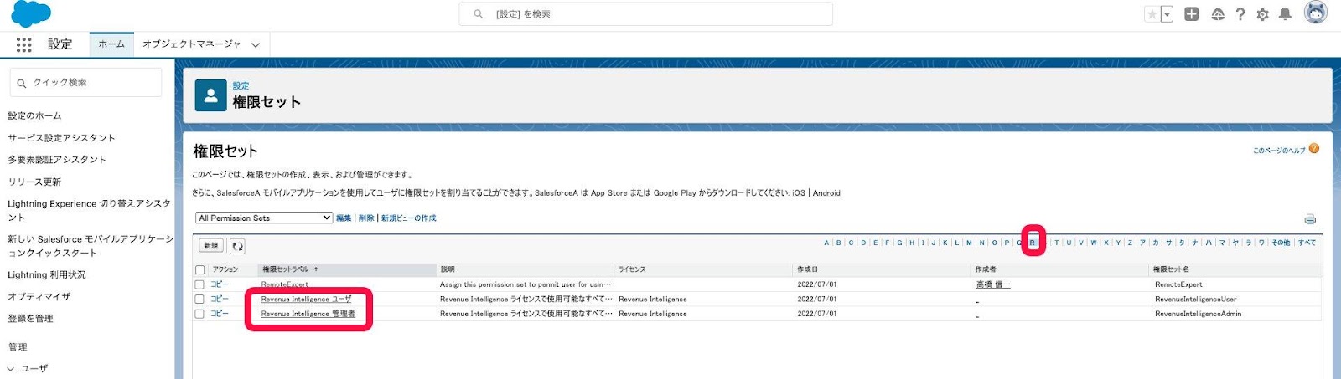Switch to the ホーム tab
1341x379 pixels.
pos(111,44)
